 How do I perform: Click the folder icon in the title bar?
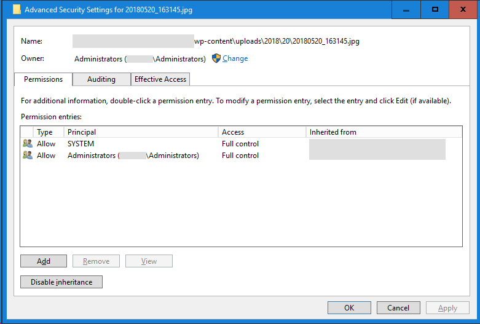point(17,9)
